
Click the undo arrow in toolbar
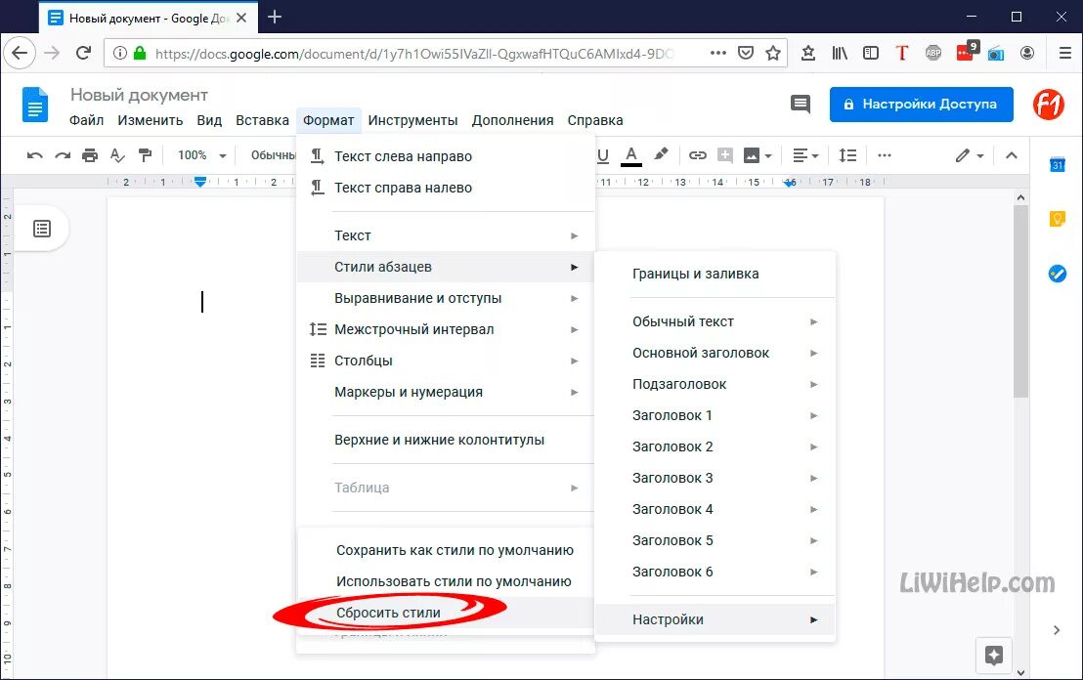[34, 155]
